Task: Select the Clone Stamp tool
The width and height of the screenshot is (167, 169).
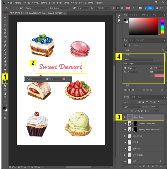Action: [5, 53]
